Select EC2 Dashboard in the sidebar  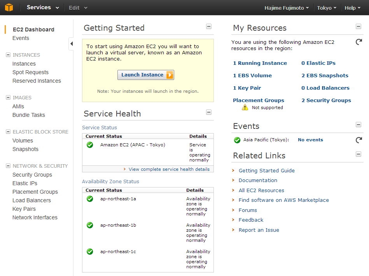(x=33, y=30)
